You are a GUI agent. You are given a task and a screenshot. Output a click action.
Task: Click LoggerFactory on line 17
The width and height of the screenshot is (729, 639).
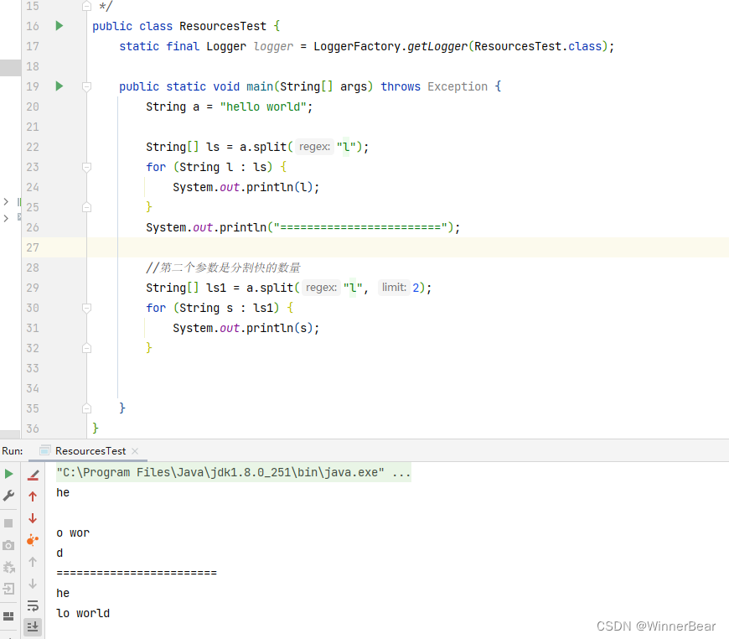[357, 46]
